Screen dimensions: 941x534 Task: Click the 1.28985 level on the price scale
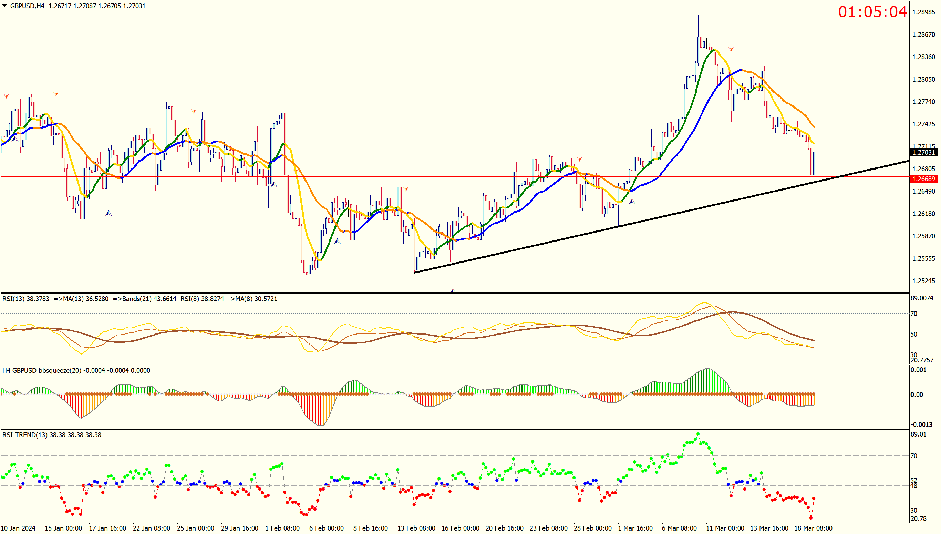pyautogui.click(x=923, y=12)
